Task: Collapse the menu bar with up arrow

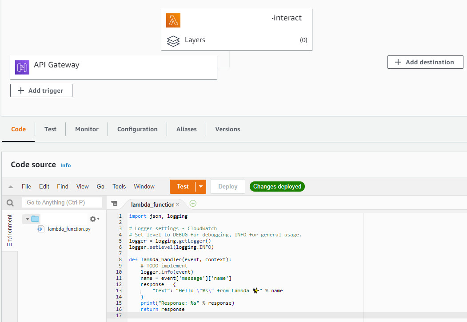Action: (11, 187)
